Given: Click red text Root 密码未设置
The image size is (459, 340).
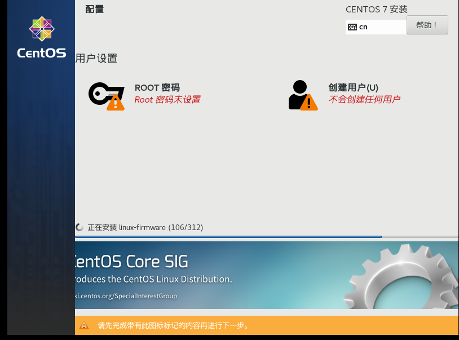Looking at the screenshot, I should tap(167, 99).
